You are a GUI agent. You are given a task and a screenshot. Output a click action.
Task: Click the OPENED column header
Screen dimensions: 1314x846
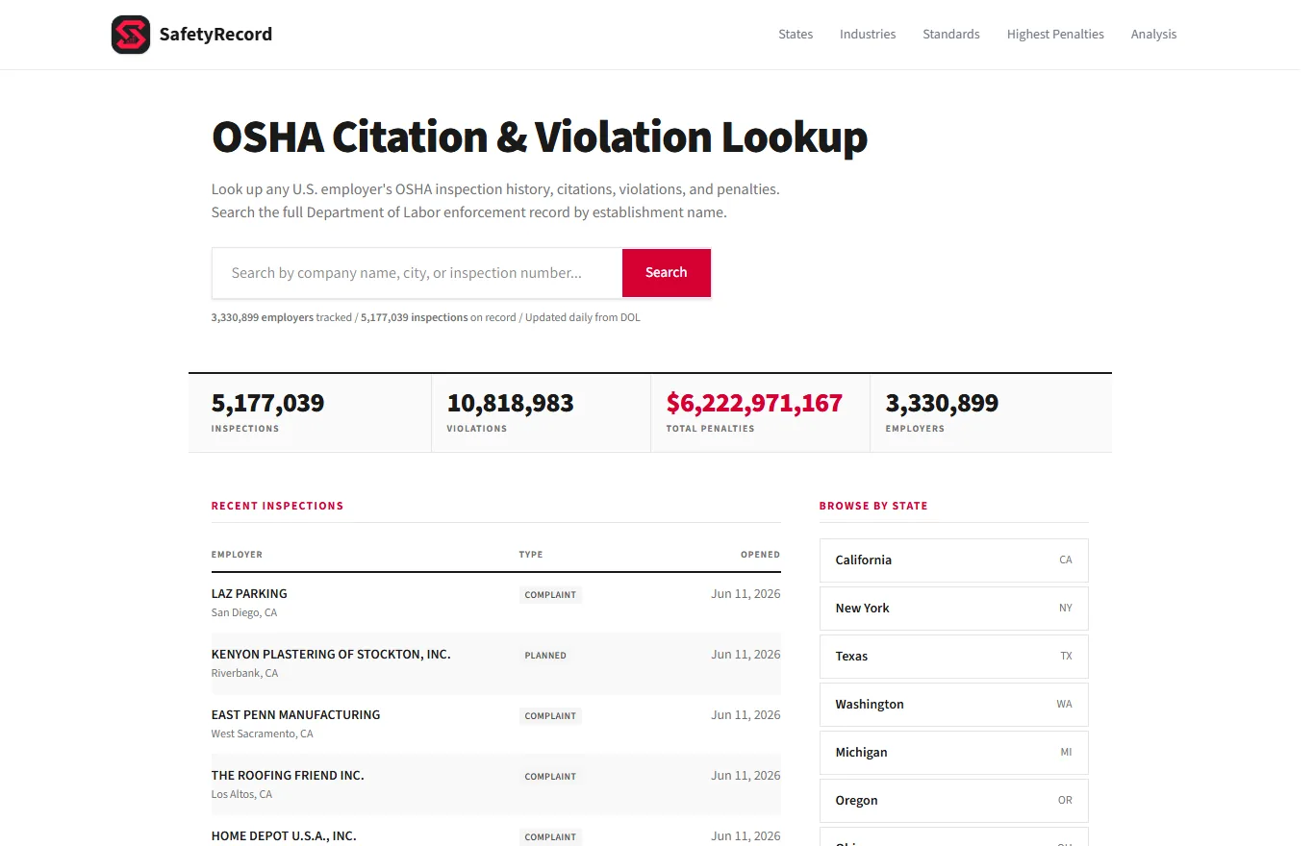[x=760, y=555]
